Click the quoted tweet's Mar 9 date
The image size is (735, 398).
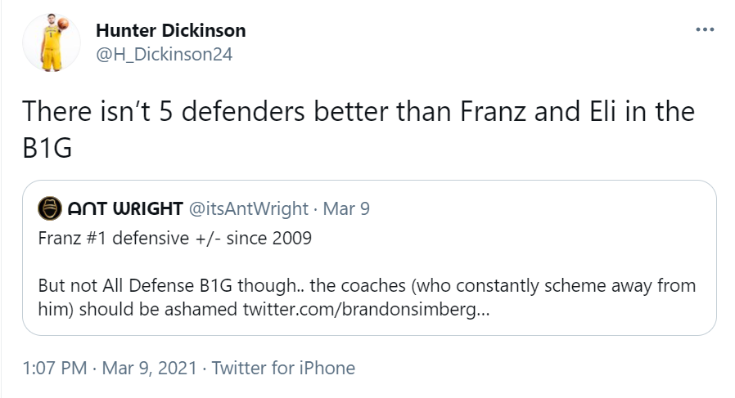point(346,208)
